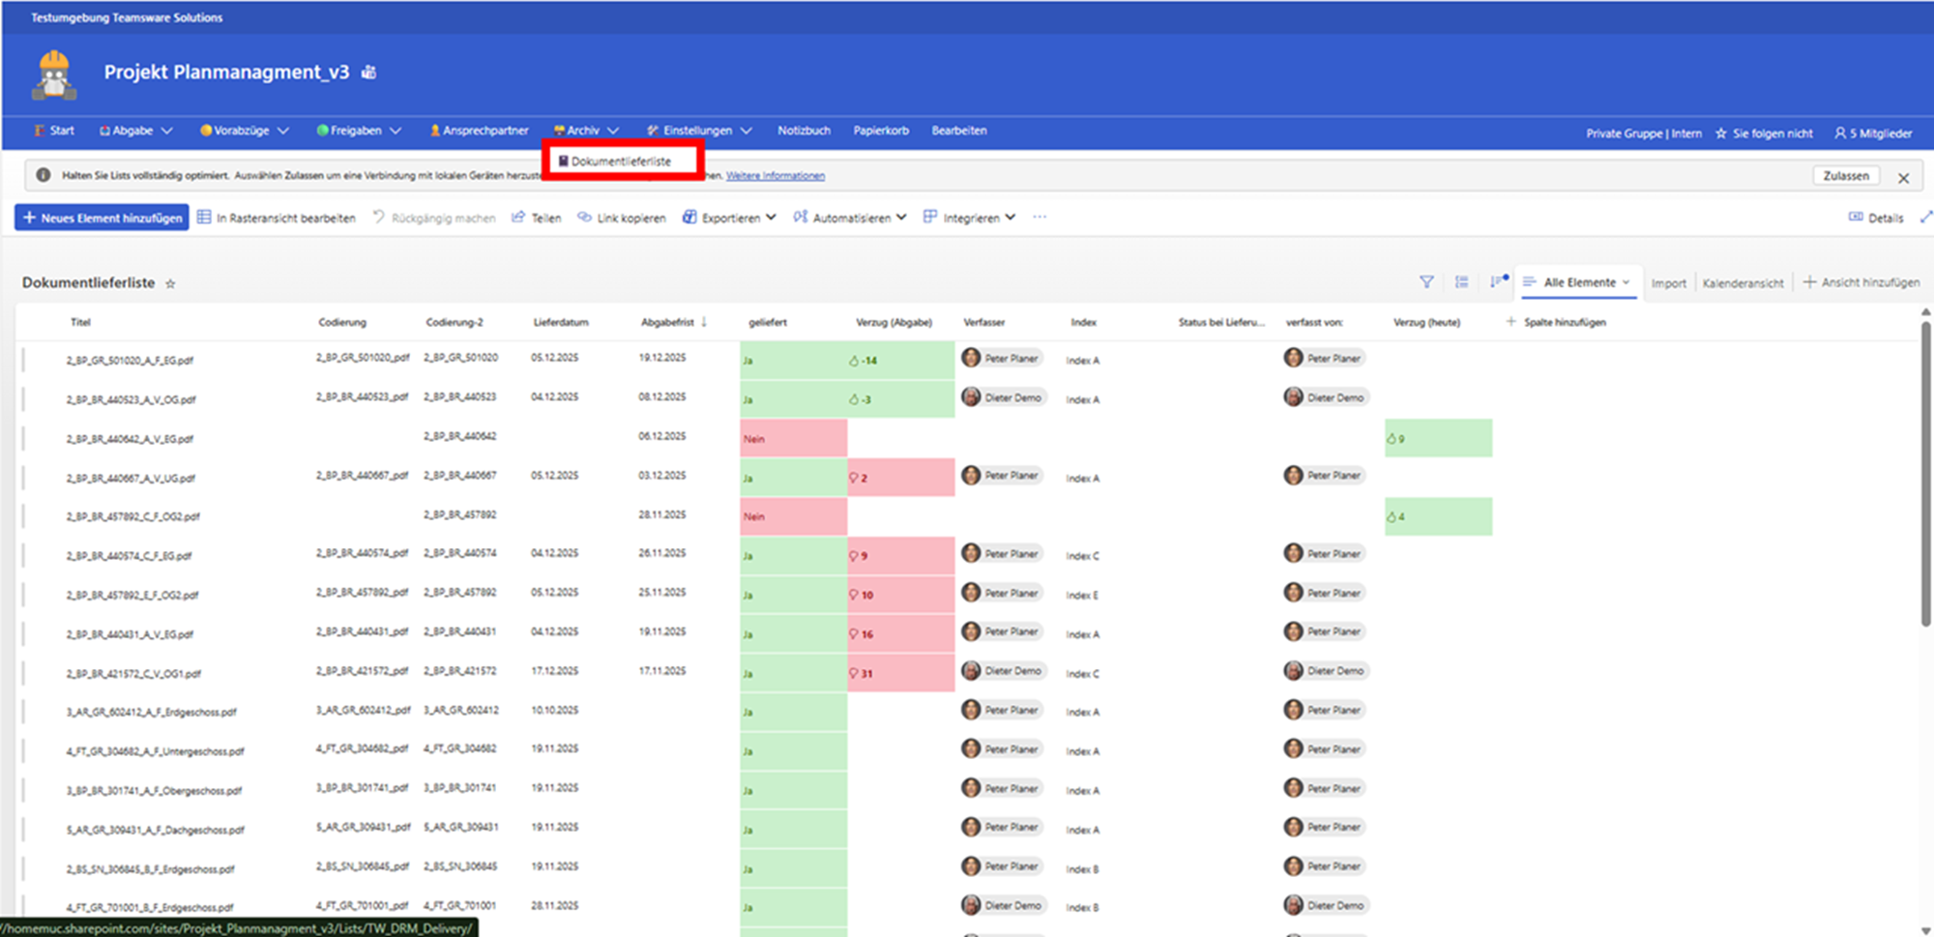
Task: Click the sort icon with blue dot
Action: point(1498,281)
